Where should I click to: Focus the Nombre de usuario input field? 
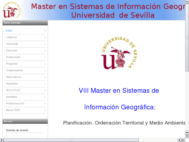click(x=24, y=135)
